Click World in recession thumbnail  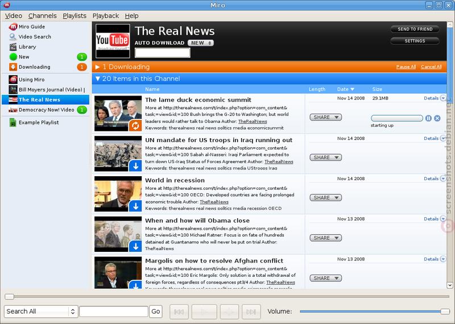tap(118, 194)
